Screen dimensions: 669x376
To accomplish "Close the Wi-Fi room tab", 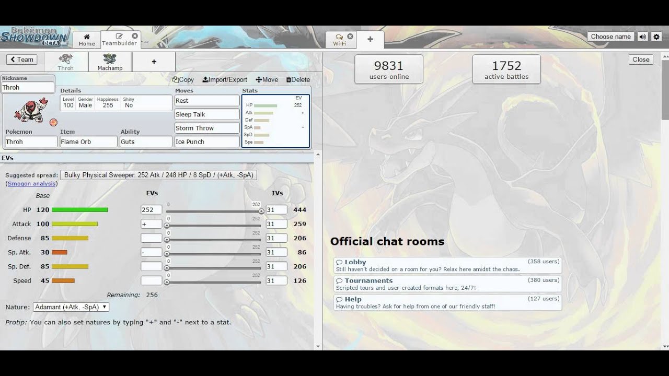I will pyautogui.click(x=350, y=37).
